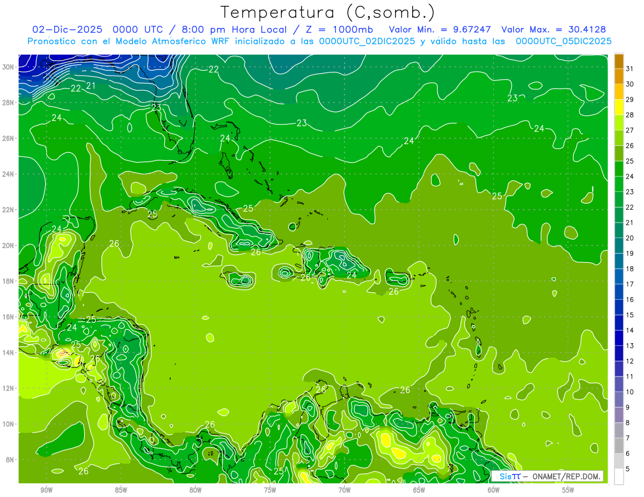644x497 pixels.
Task: Click the 20N latitude axis label
Action: tap(8, 246)
